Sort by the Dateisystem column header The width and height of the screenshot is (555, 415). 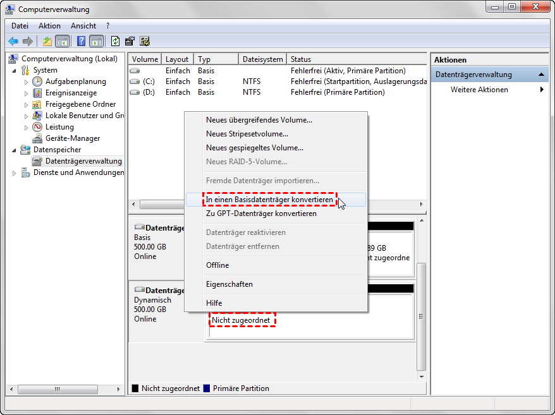262,59
